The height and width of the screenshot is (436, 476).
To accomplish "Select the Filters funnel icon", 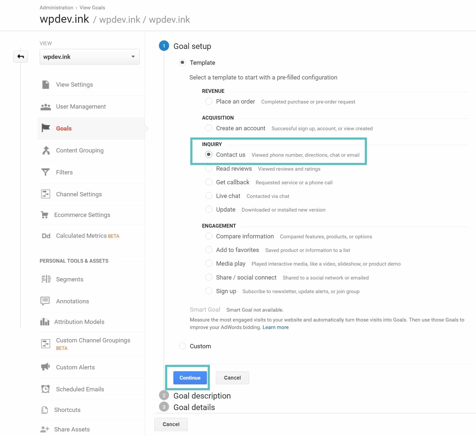I will point(45,172).
